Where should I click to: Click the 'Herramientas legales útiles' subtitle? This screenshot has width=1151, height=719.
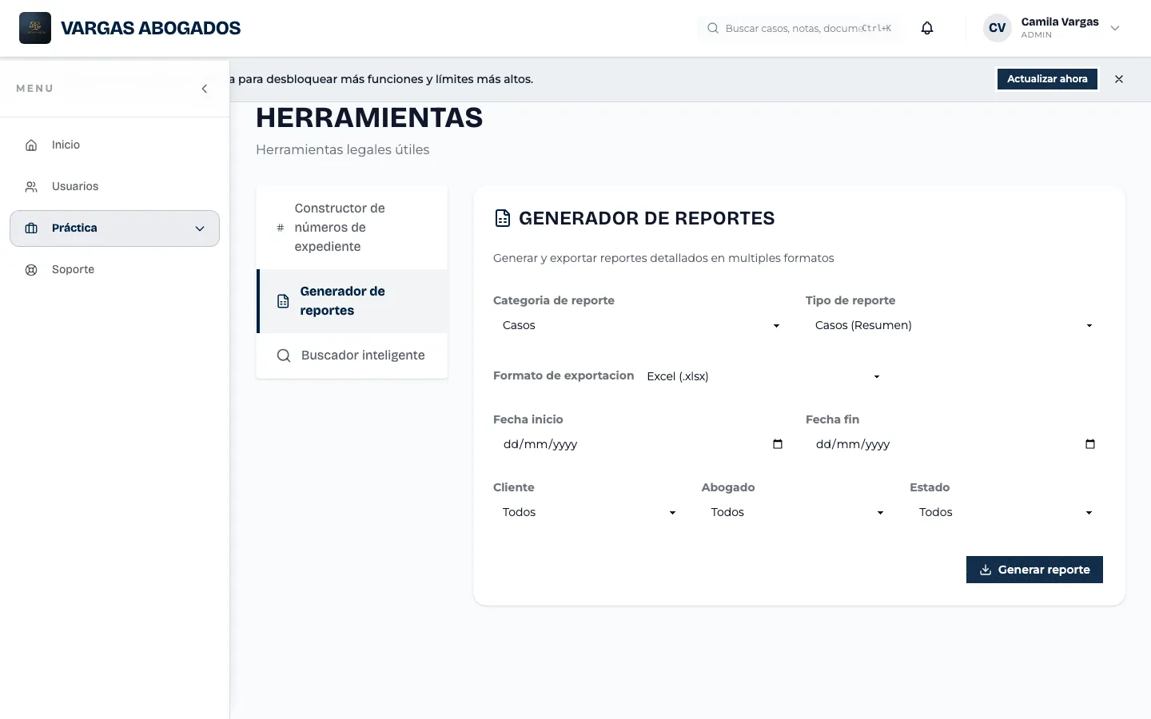coord(342,149)
